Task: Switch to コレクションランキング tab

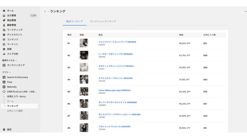Action: 103,21
